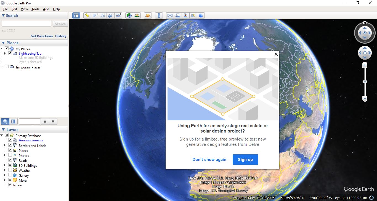Open the Tools menu

coord(35,9)
